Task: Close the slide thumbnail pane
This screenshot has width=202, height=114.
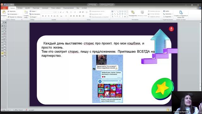Action: pos(6,22)
